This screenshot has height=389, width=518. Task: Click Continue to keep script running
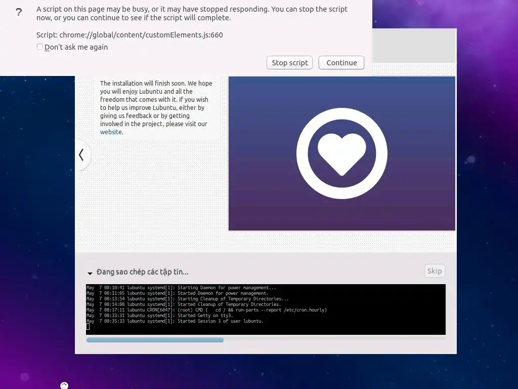[341, 63]
